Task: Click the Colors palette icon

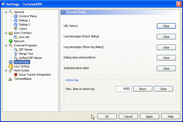Action: tap(16, 29)
